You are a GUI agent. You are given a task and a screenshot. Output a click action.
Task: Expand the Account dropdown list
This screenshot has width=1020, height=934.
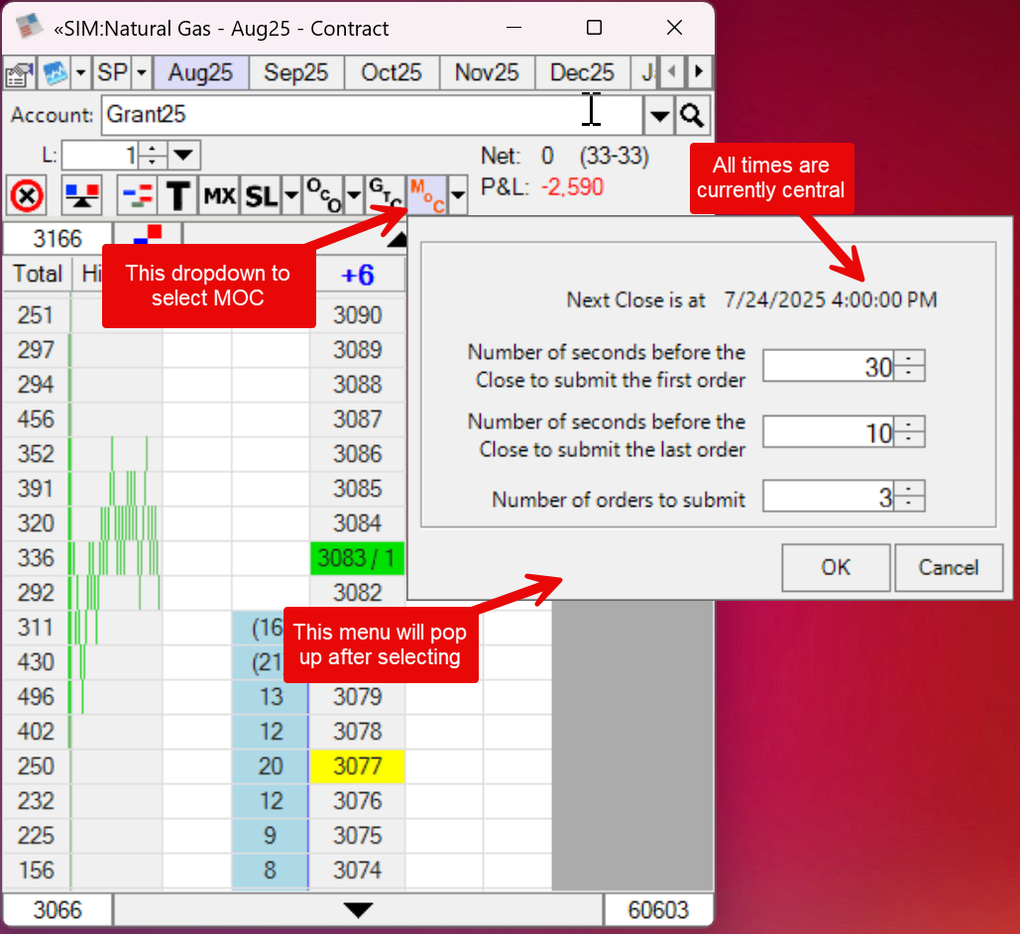click(x=659, y=116)
